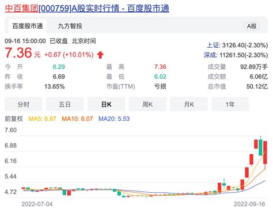
Task: Click the 前复权 label
Action: (x=14, y=119)
